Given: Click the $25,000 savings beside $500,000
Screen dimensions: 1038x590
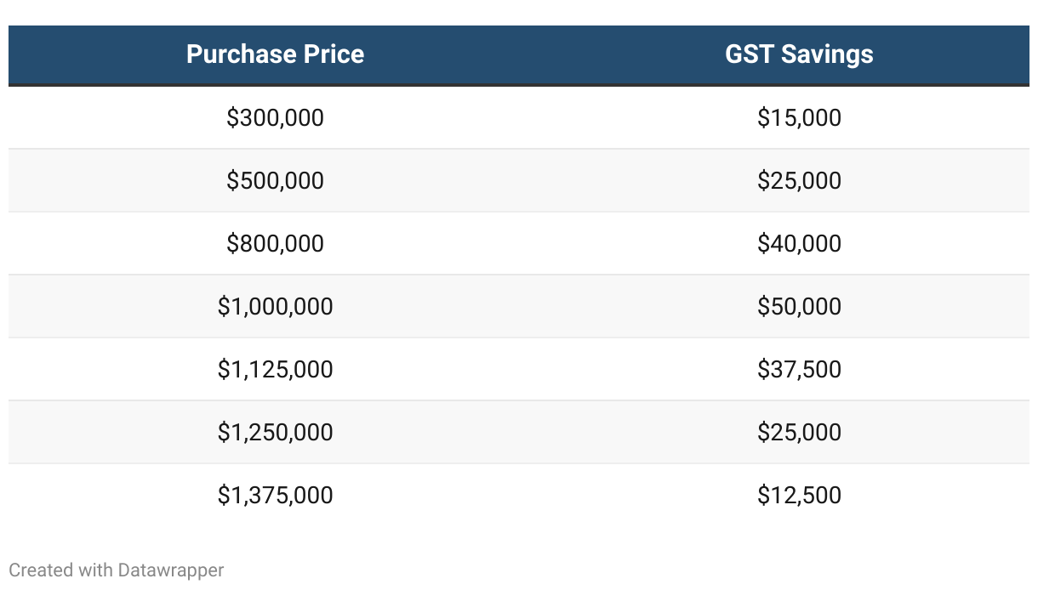Looking at the screenshot, I should pyautogui.click(x=799, y=180).
